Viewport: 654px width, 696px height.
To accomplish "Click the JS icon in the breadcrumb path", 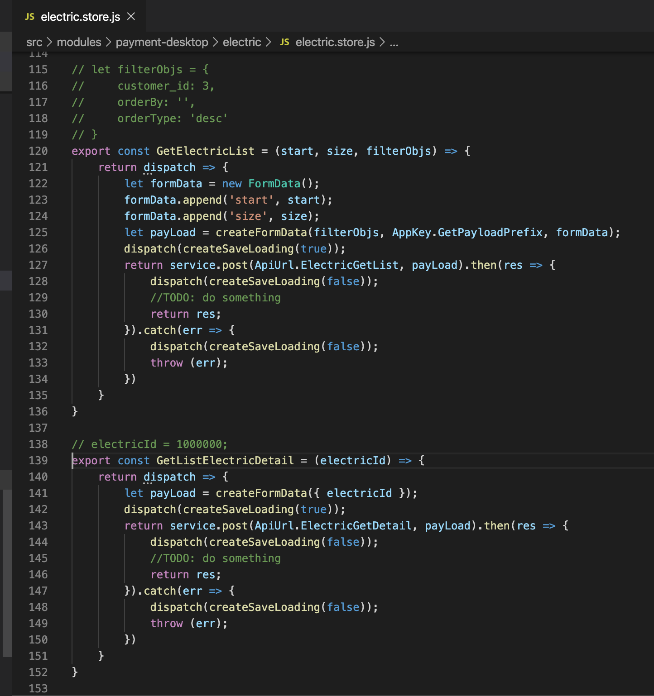I will [x=284, y=42].
